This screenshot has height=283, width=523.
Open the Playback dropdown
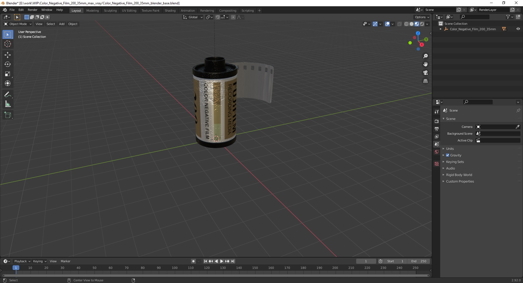[x=22, y=261]
